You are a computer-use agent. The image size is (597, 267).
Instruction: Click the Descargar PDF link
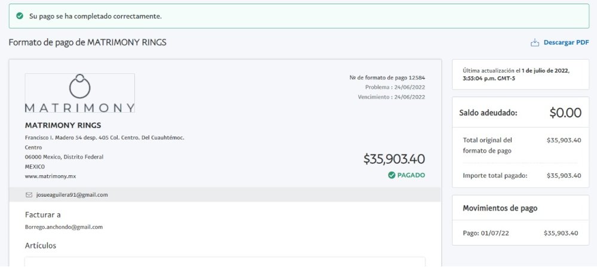(x=566, y=42)
